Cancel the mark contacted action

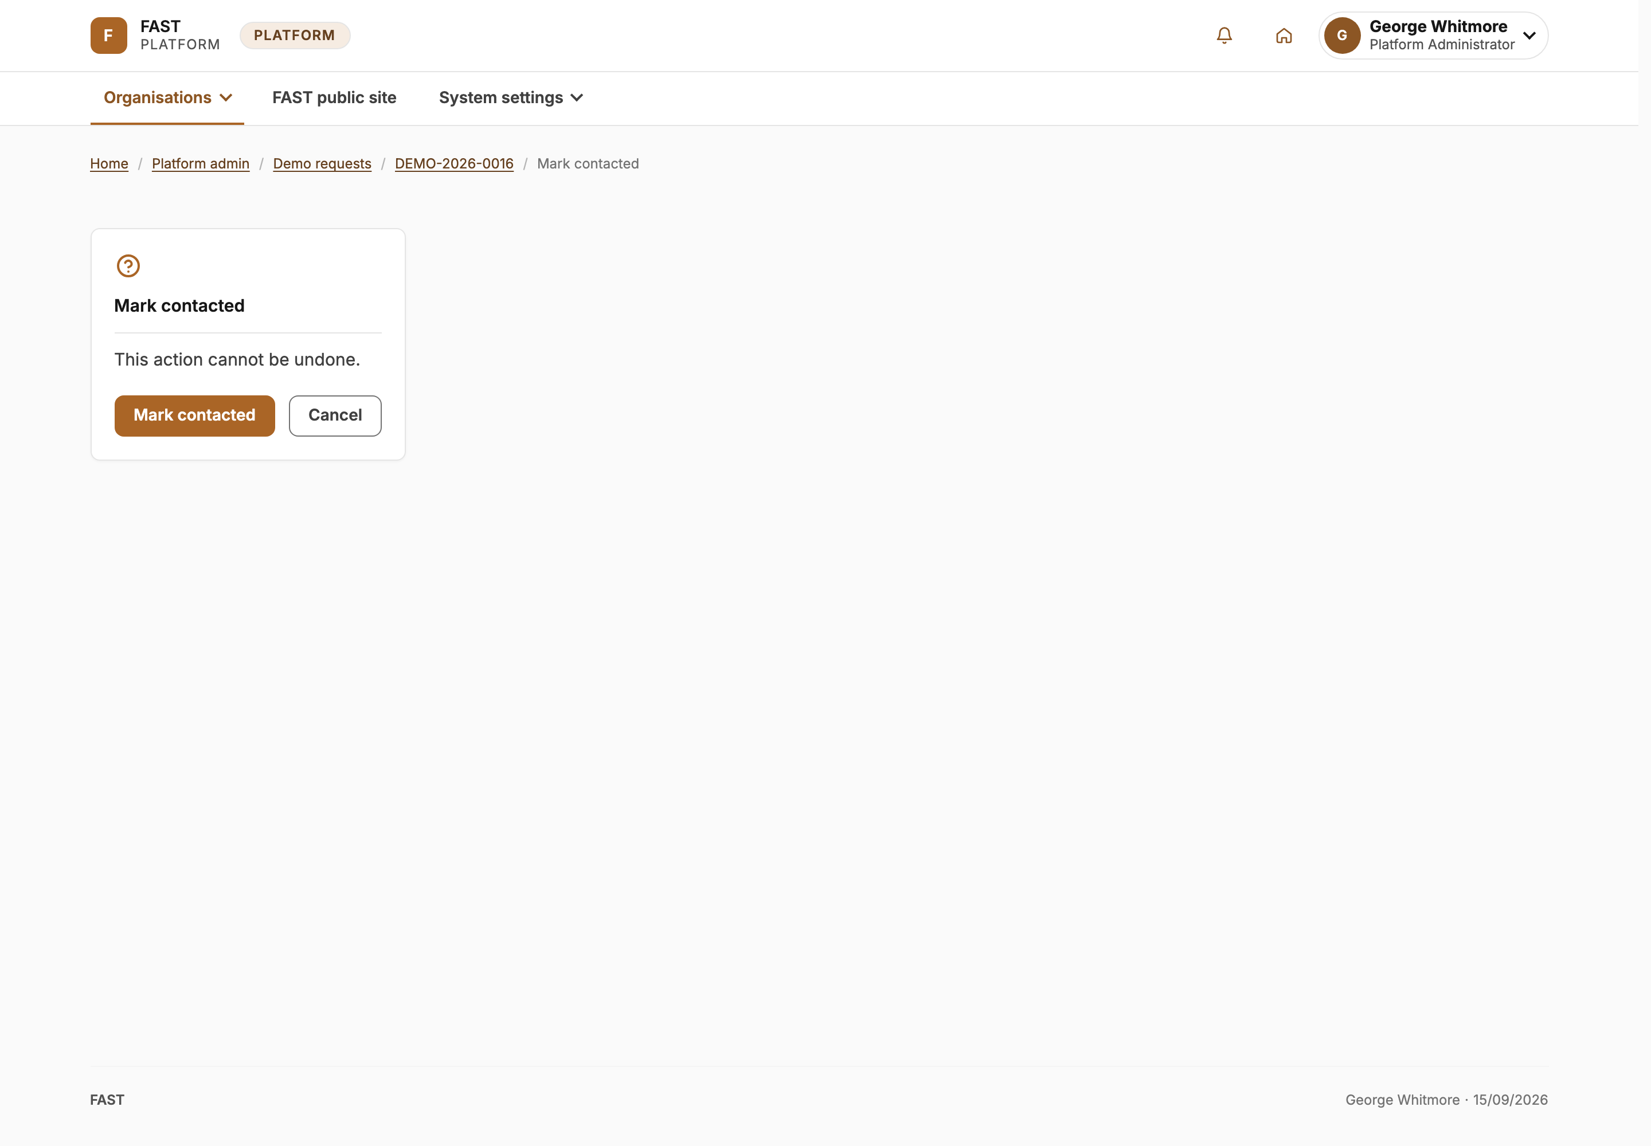(335, 416)
